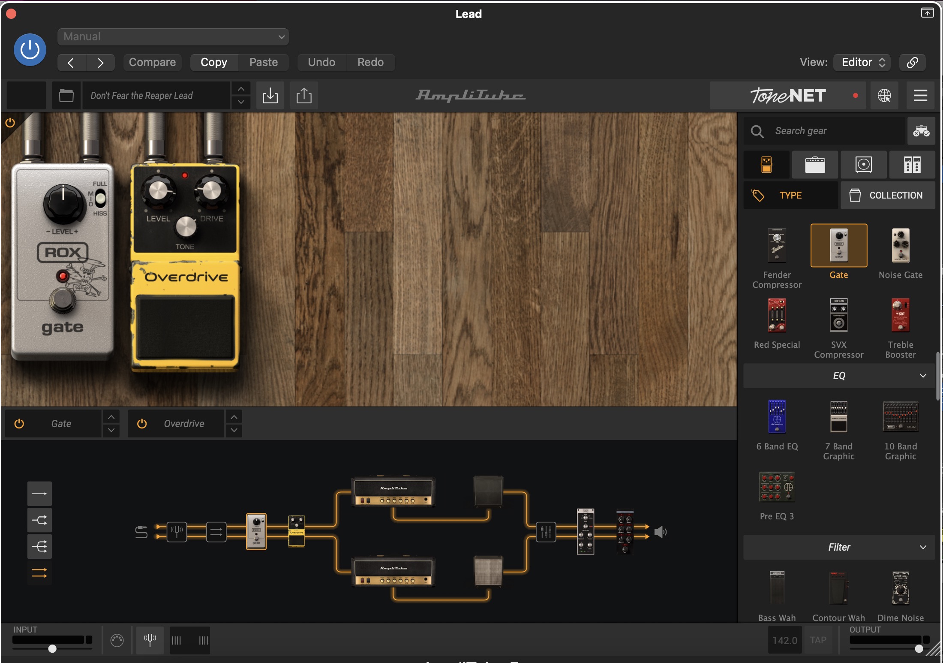
Task: Switch to the COLLECTION tab
Action: (888, 195)
